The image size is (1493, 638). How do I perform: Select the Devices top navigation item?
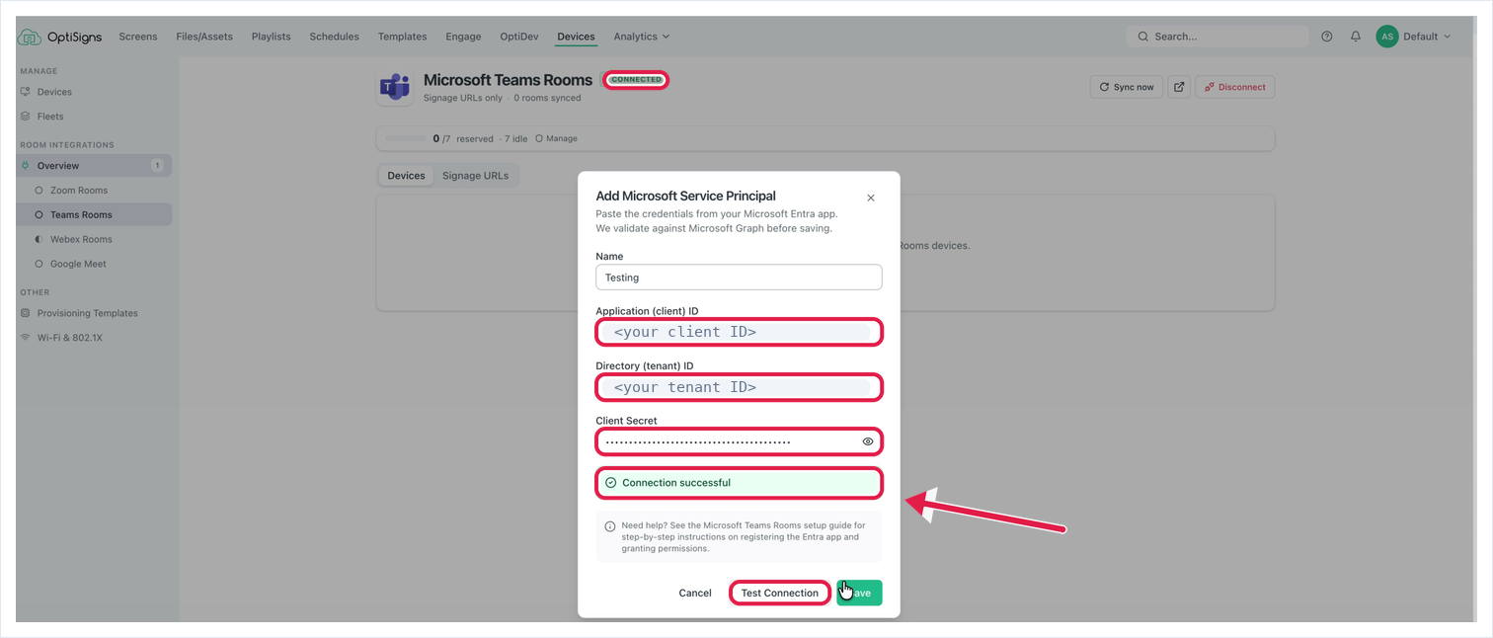tap(576, 37)
